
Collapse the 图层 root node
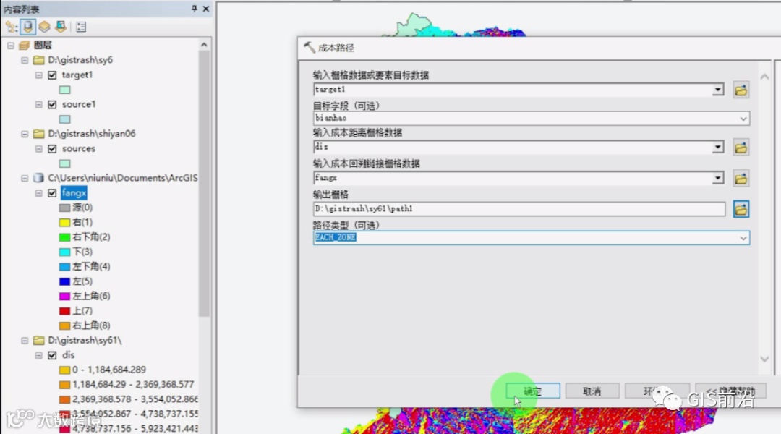(10, 46)
